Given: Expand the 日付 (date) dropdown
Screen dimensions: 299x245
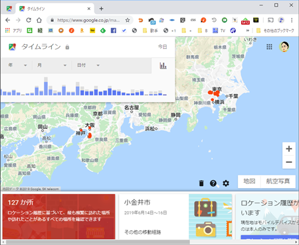Looking at the screenshot, I should click(88, 65).
